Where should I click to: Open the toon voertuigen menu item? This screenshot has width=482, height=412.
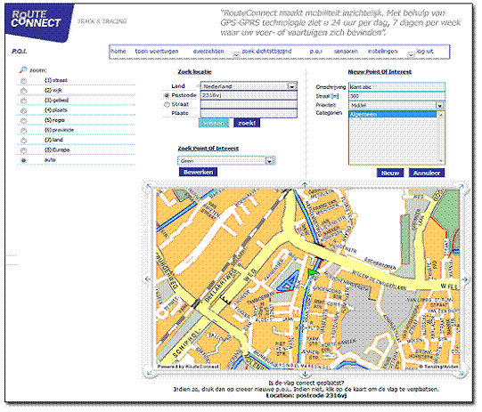tap(157, 52)
